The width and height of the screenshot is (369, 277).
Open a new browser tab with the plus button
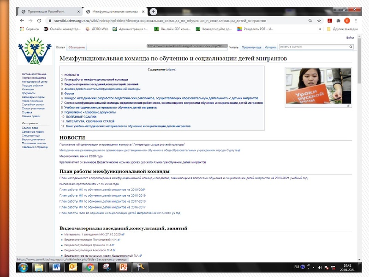pos(153,12)
